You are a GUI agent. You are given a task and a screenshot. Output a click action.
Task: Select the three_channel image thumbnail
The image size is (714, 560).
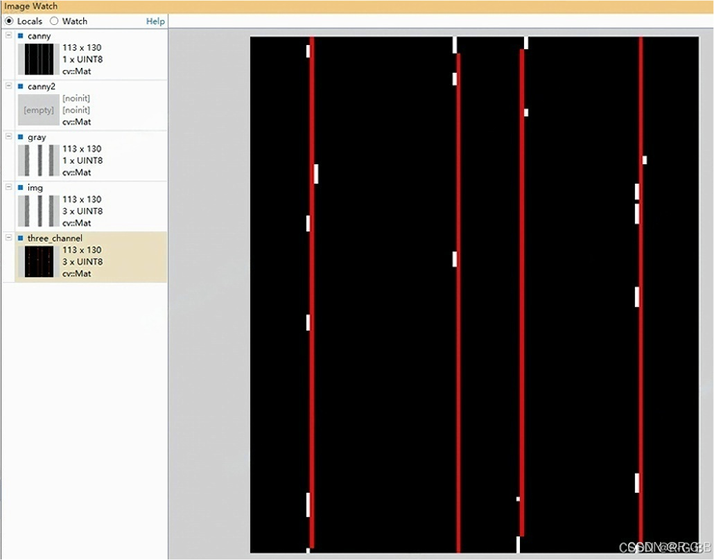(39, 261)
